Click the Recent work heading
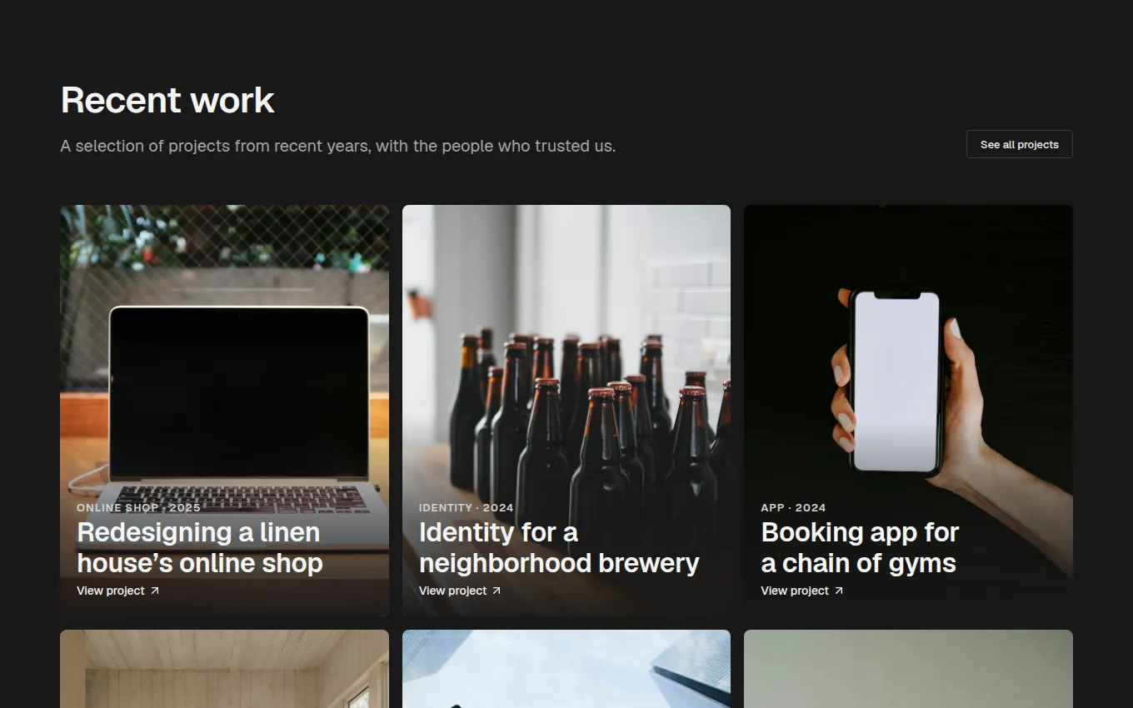This screenshot has width=1133, height=708. pos(167,100)
